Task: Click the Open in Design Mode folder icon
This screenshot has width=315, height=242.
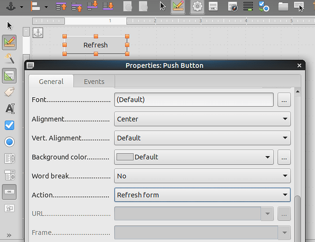Action: pos(283,6)
